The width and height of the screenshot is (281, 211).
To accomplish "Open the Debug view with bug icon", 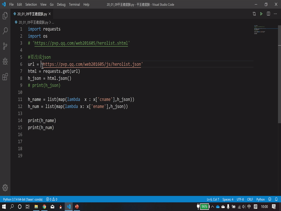I will (5, 62).
